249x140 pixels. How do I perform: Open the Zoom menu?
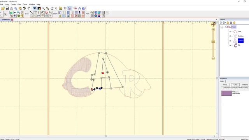[25, 4]
